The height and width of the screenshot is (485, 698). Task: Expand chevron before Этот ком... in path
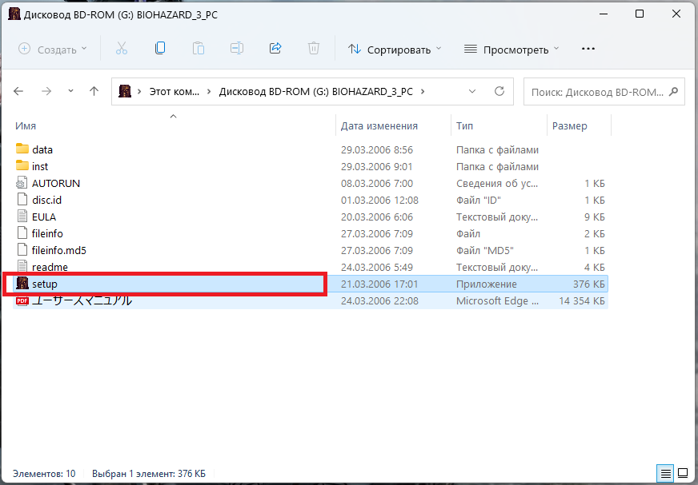140,92
